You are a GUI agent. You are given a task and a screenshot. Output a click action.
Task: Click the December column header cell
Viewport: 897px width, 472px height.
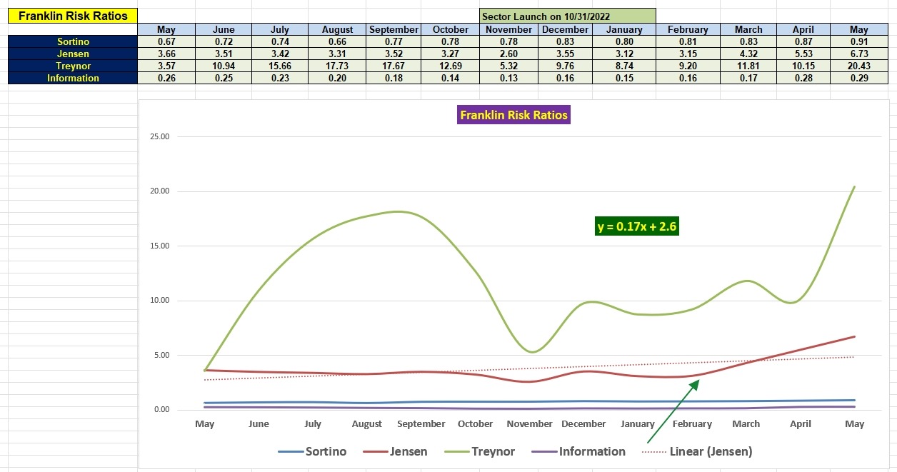coord(565,29)
